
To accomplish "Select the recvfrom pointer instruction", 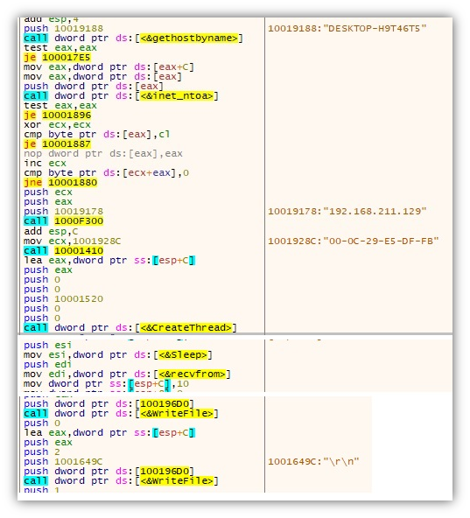I will pyautogui.click(x=127, y=374).
